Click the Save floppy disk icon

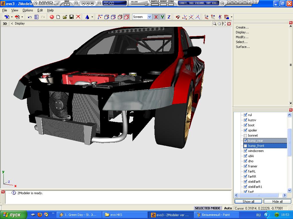point(72,17)
